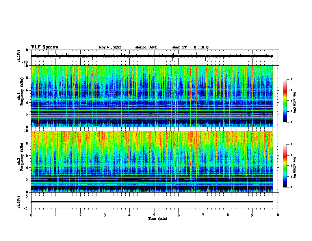Image resolution: width=312 pixels, height=241 pixels.
Task: Click the ch.2 'Frequency (kHz)' axis label
Action: tap(22, 157)
